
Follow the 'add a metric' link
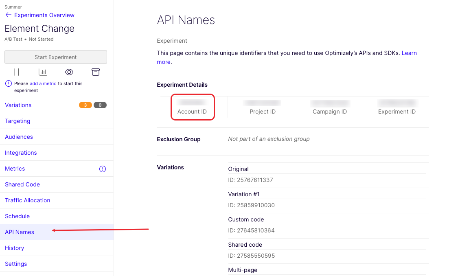tap(43, 83)
